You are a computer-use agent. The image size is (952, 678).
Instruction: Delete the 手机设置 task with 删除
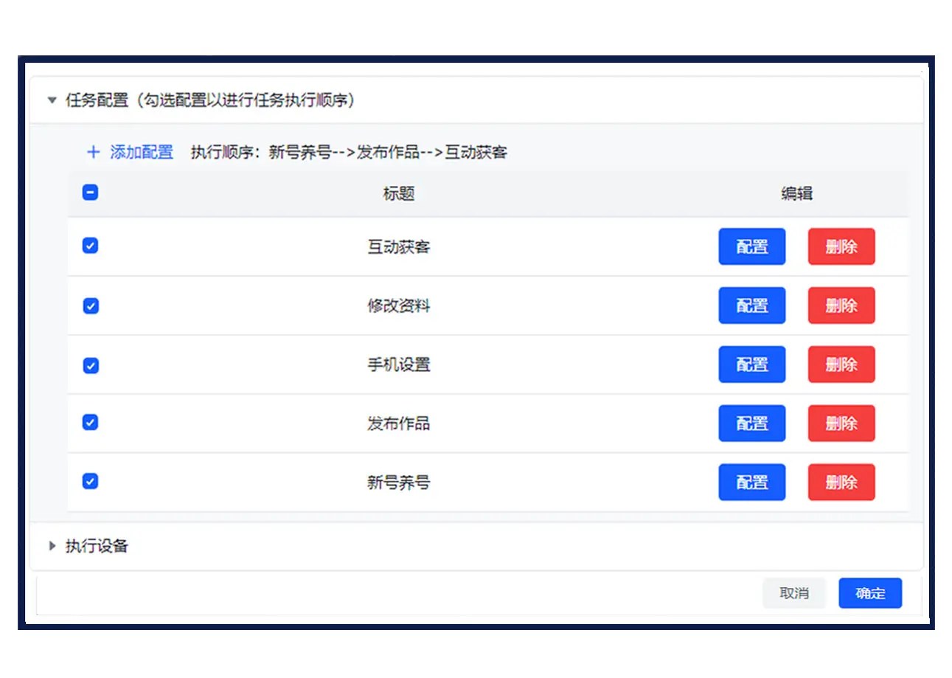coord(841,364)
